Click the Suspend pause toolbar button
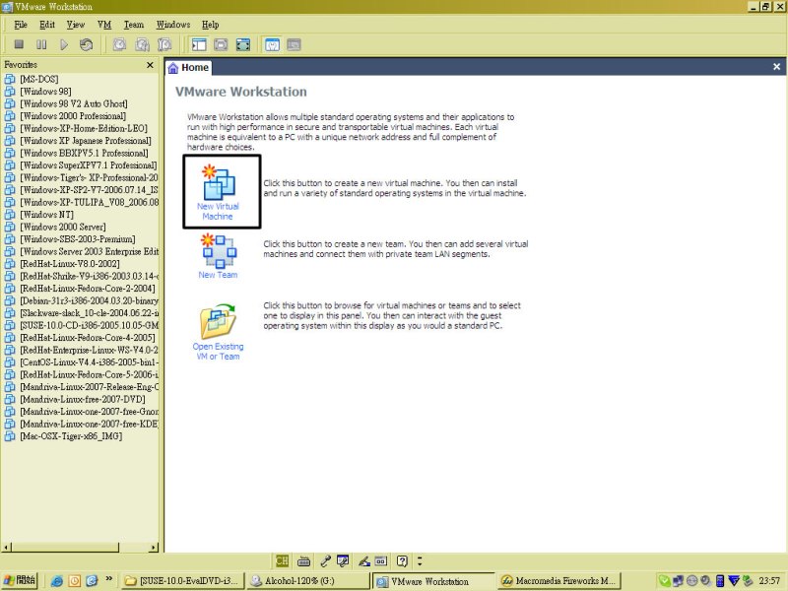Image resolution: width=788 pixels, height=591 pixels. point(41,44)
